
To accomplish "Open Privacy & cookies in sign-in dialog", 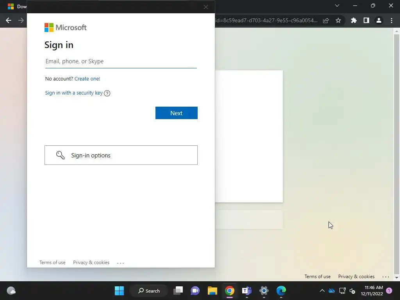I will 91,262.
